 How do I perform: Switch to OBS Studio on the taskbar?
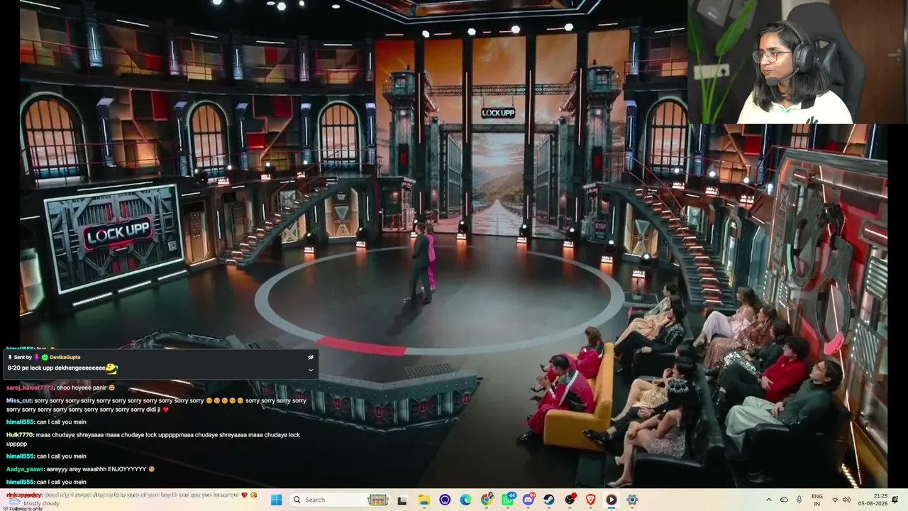point(570,500)
